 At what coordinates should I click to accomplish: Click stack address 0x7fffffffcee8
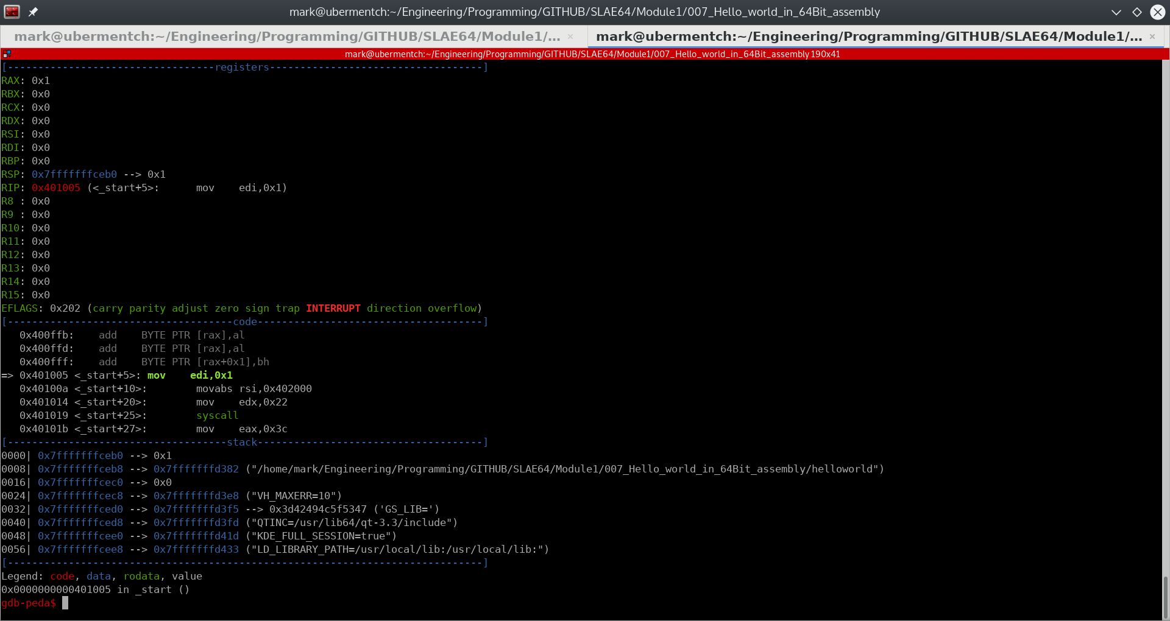click(80, 549)
